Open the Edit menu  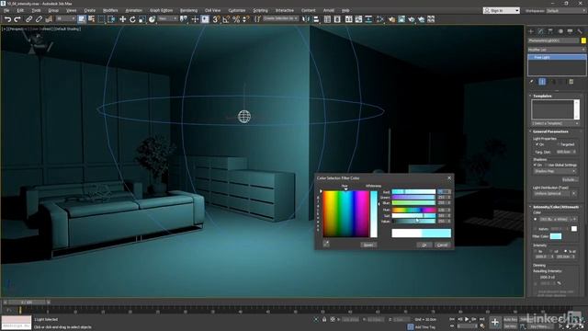pos(20,10)
